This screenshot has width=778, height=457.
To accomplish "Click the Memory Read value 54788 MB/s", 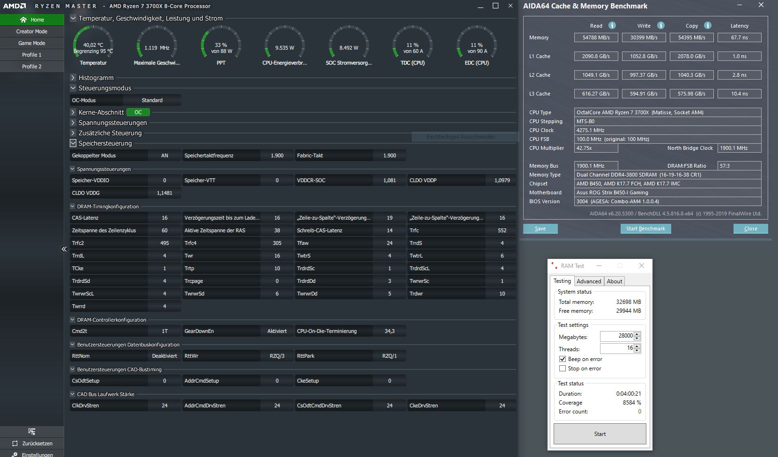I will click(x=596, y=37).
